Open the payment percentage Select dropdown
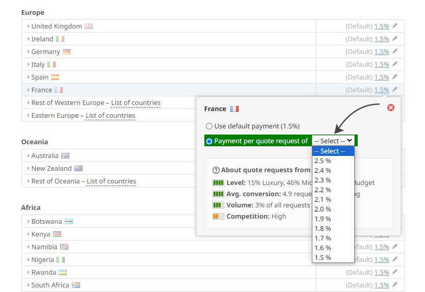The height and width of the screenshot is (292, 425). coord(333,141)
